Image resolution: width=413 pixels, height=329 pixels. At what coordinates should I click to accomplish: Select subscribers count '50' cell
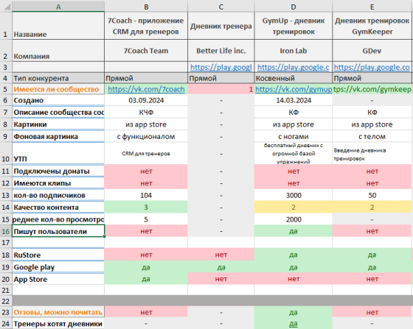pyautogui.click(x=372, y=195)
